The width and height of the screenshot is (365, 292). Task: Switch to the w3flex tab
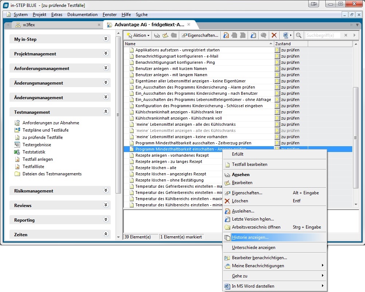(28, 25)
